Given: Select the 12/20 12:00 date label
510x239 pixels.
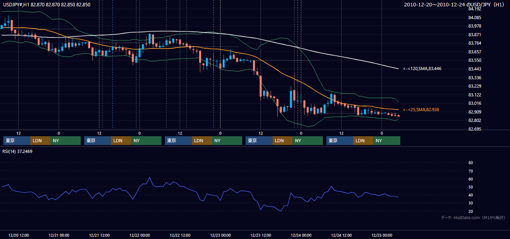Looking at the screenshot, I should pyautogui.click(x=18, y=235).
